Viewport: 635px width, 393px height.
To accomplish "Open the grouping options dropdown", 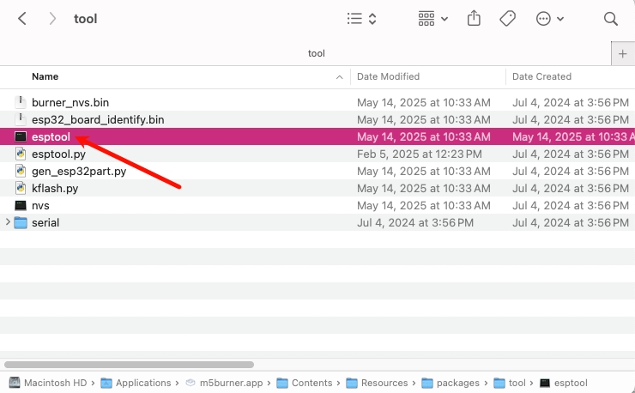I will (x=433, y=19).
